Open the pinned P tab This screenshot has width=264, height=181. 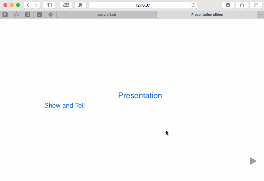point(5,15)
